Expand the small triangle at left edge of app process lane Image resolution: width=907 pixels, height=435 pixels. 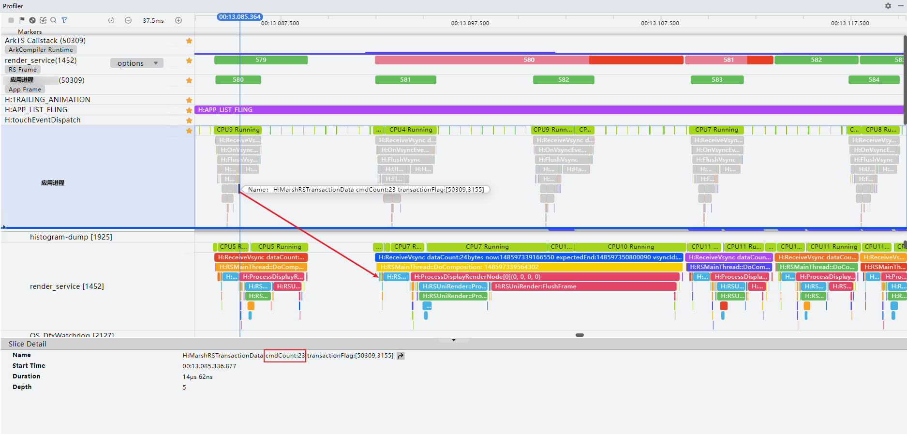pyautogui.click(x=3, y=226)
